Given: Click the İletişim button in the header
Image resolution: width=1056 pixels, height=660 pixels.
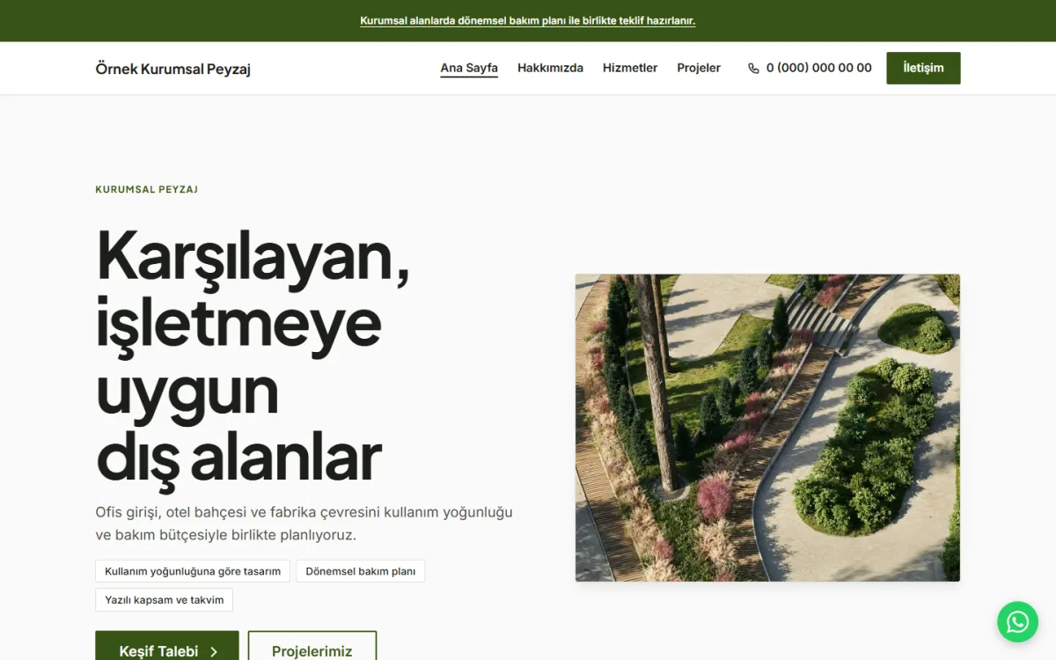Looking at the screenshot, I should [x=923, y=68].
